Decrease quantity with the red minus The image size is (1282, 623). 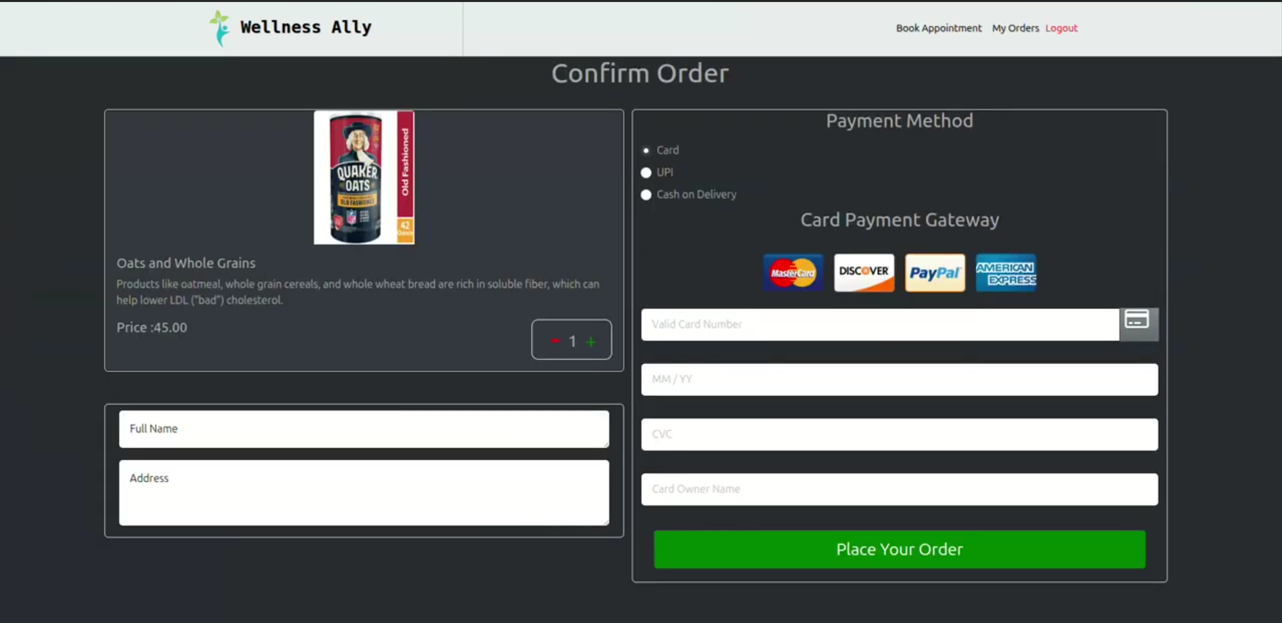tap(555, 341)
